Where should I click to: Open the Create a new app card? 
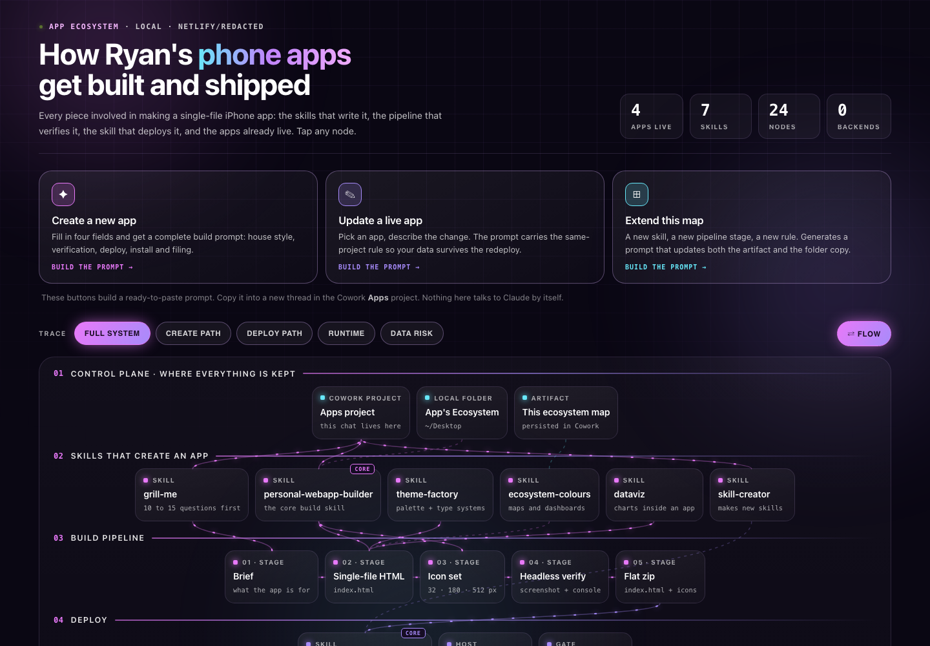point(178,227)
